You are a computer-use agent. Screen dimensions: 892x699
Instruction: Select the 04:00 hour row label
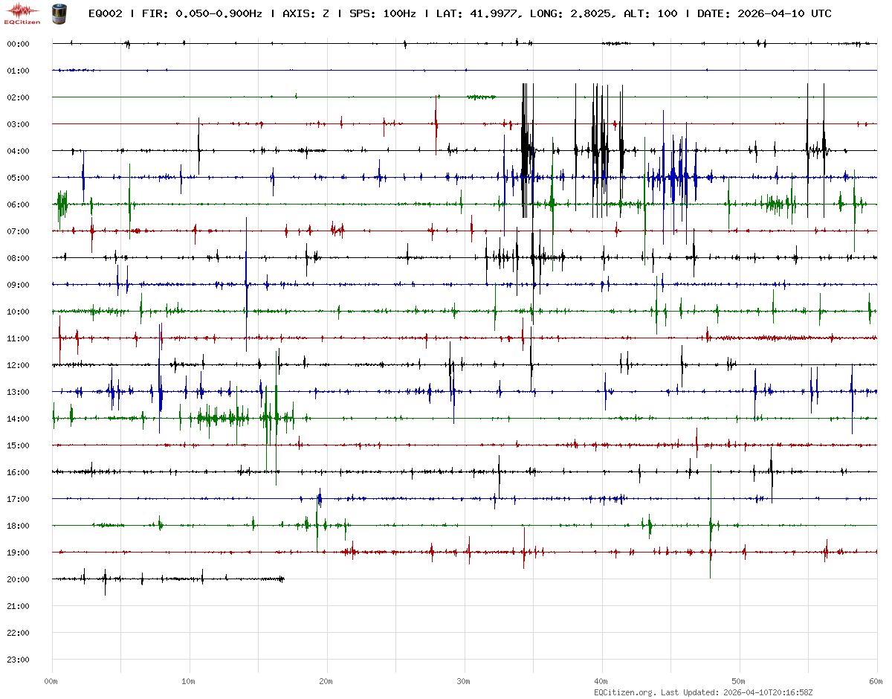18,151
